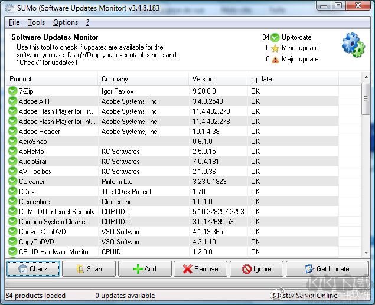Click the Get Update button

327,269
